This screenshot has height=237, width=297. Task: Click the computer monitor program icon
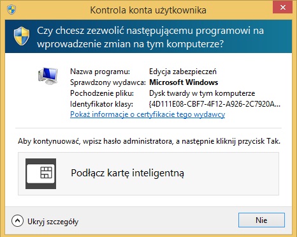click(48, 76)
